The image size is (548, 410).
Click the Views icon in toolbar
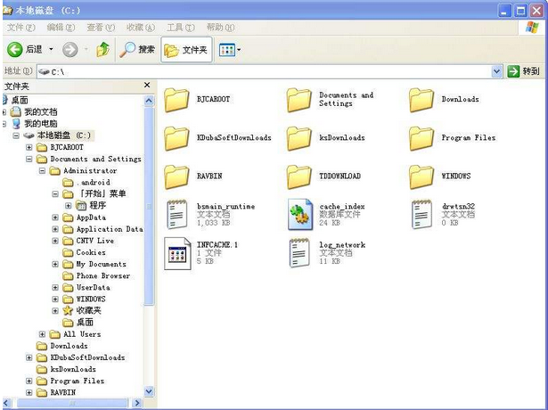tap(227, 50)
